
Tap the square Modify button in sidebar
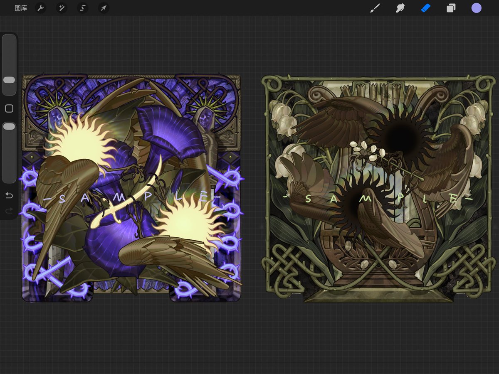[x=9, y=108]
